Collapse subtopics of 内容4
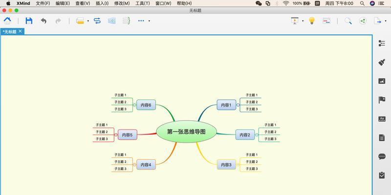The width and height of the screenshot is (391, 195). [135, 165]
